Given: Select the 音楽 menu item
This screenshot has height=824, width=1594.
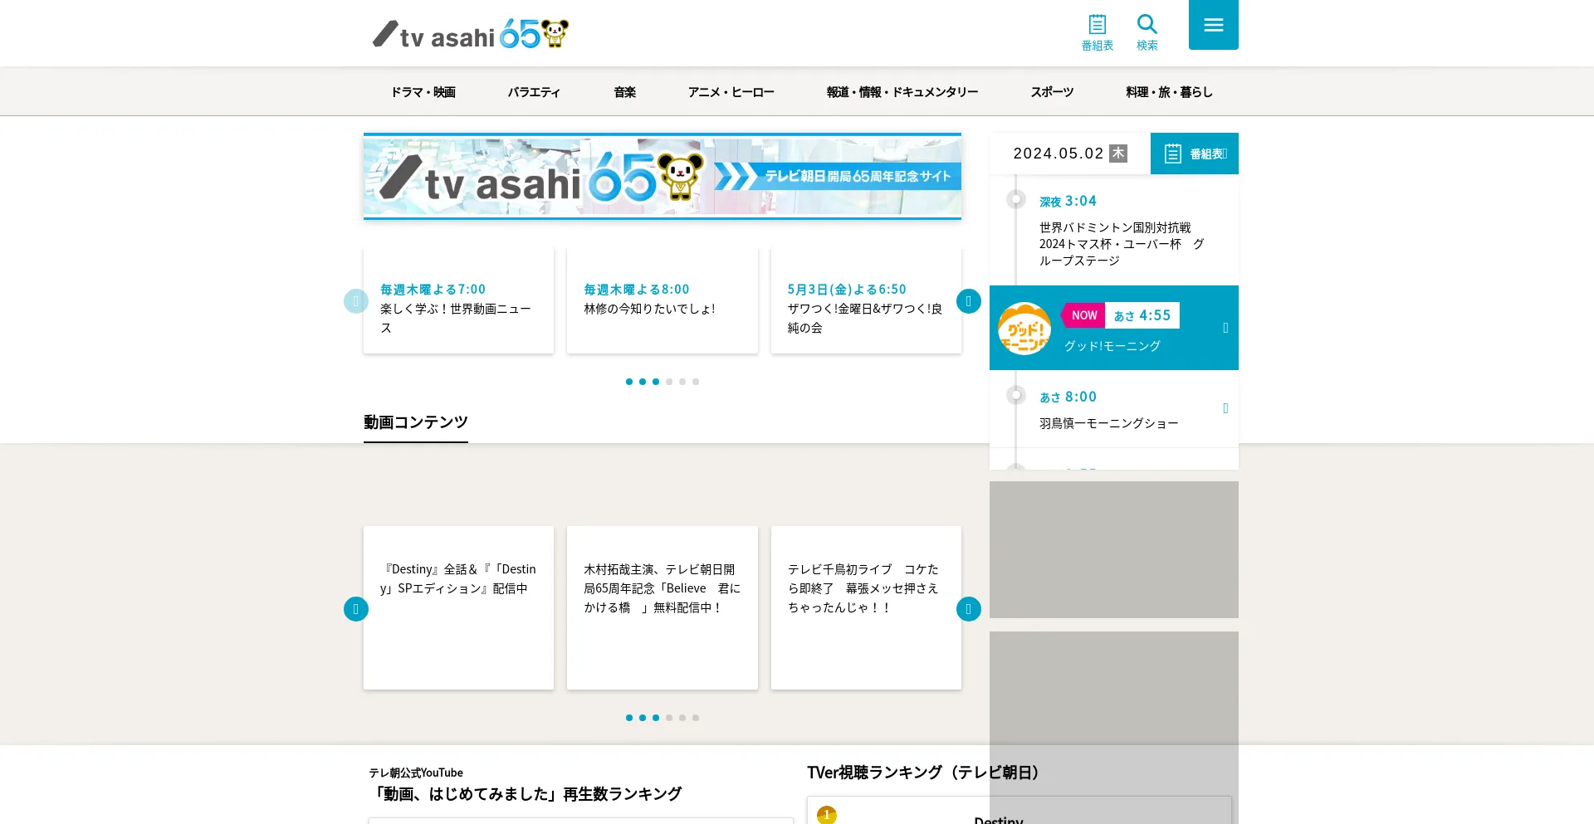Looking at the screenshot, I should tap(625, 92).
